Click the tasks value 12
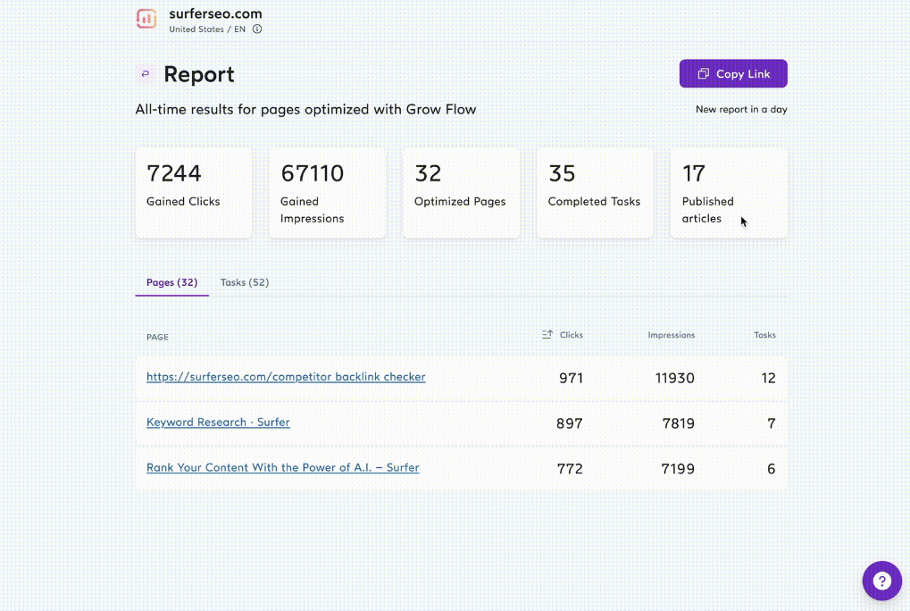 click(x=768, y=379)
